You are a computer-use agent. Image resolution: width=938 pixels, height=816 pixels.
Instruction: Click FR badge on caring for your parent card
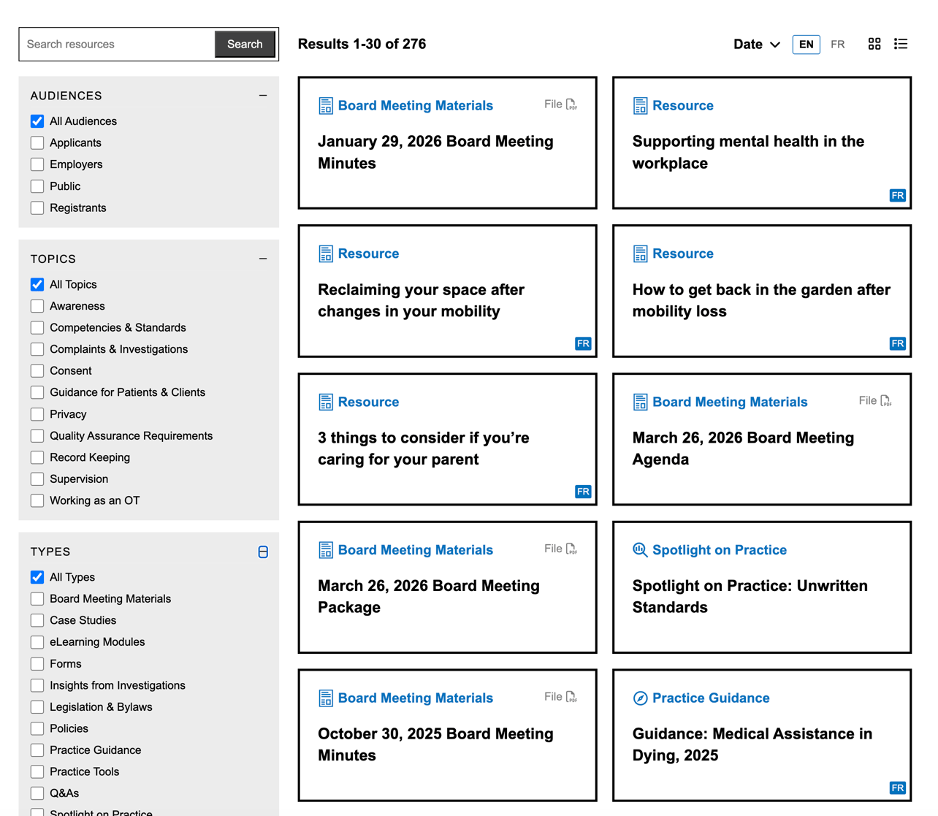click(x=583, y=492)
